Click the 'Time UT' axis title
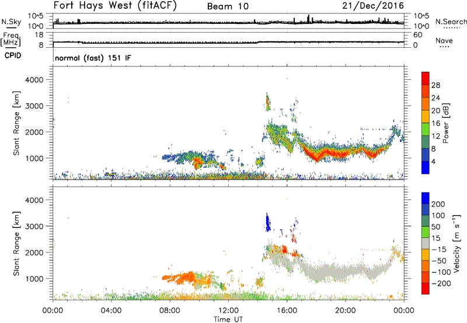 click(228, 320)
